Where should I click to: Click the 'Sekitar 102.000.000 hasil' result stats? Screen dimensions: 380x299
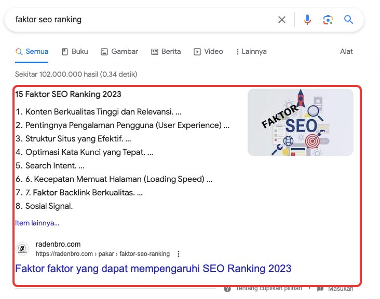tap(76, 74)
